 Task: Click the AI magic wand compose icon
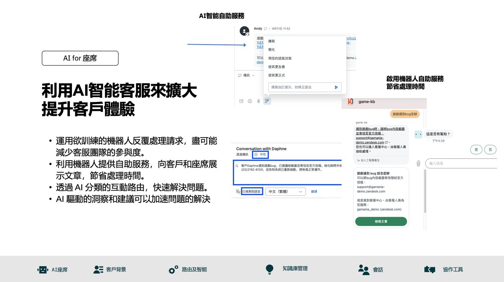tap(267, 101)
